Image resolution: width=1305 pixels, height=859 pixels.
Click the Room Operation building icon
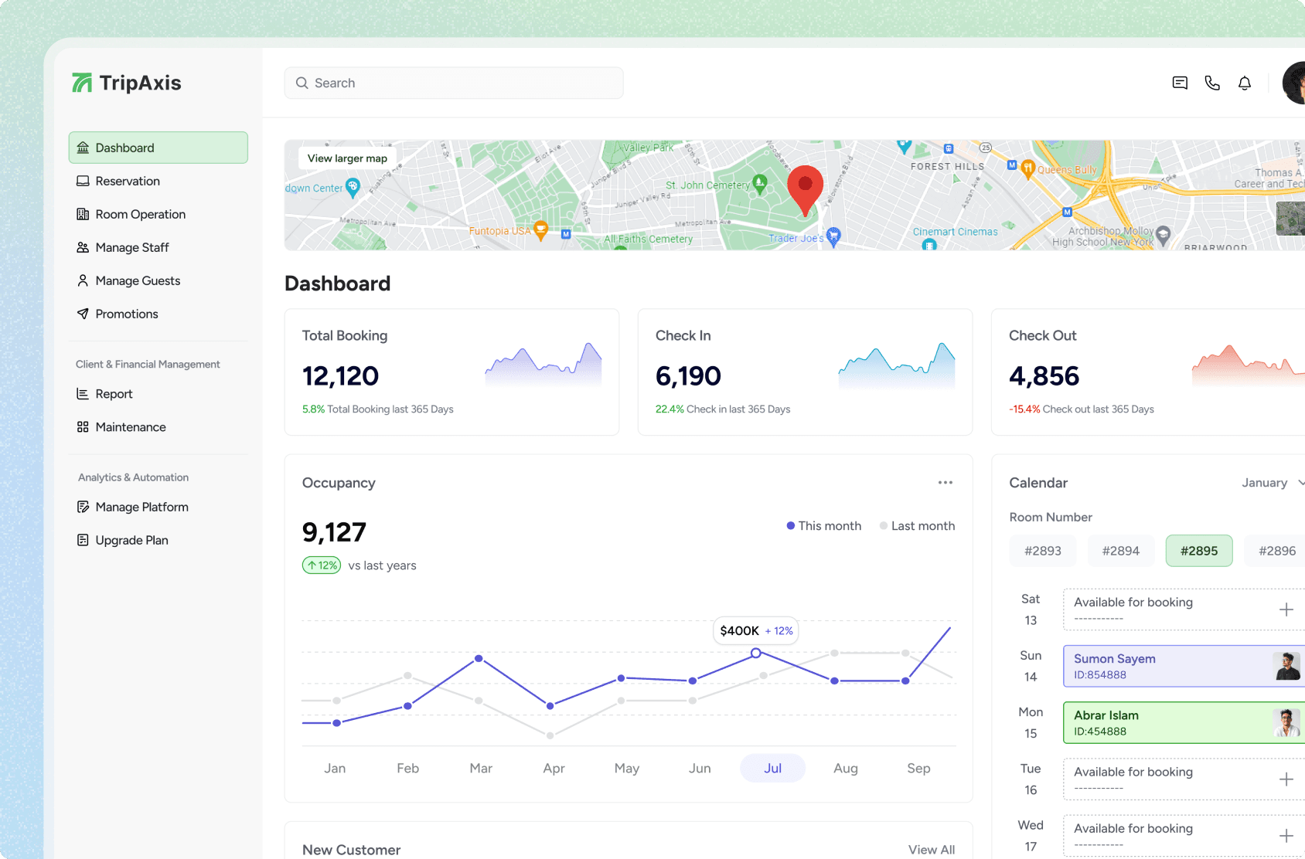pyautogui.click(x=83, y=214)
